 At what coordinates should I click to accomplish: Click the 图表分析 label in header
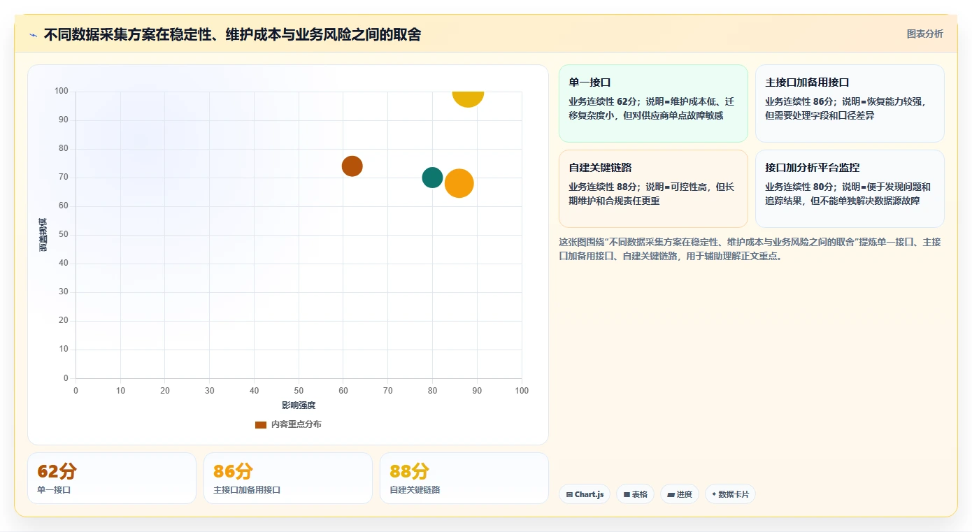[x=924, y=34]
